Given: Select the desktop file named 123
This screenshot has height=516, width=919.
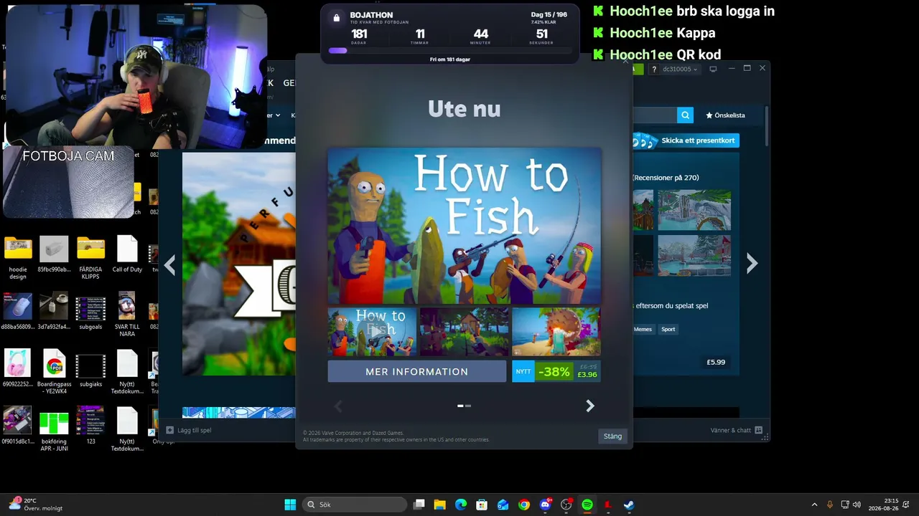Looking at the screenshot, I should coord(90,426).
